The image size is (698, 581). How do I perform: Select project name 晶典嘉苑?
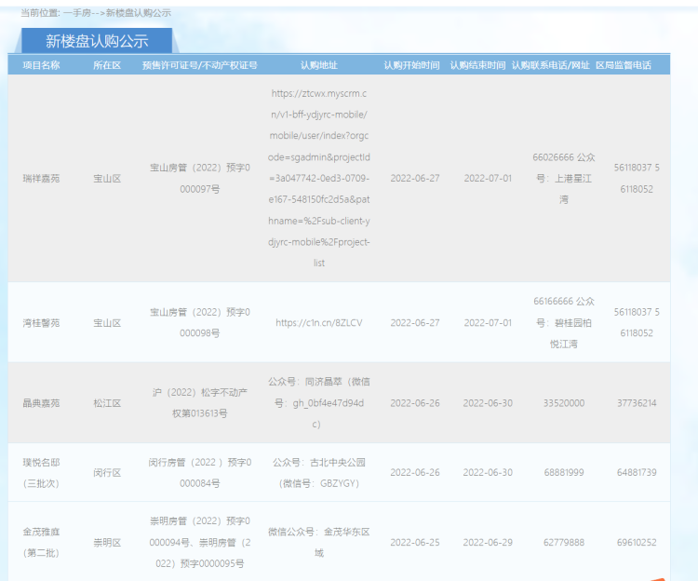(x=41, y=403)
